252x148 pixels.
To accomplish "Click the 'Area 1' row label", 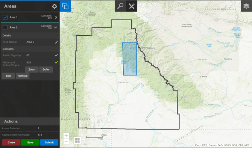I will pyautogui.click(x=13, y=17).
